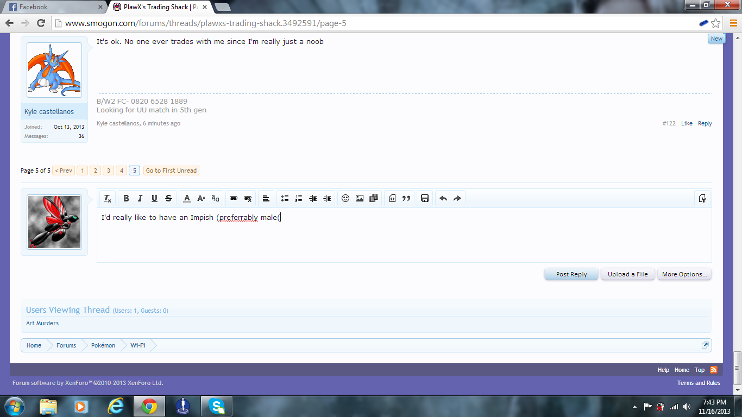The width and height of the screenshot is (742, 417).
Task: Open the #122 post permalink
Action: point(669,123)
